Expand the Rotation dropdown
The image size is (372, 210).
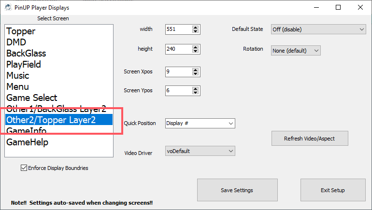pyautogui.click(x=296, y=50)
